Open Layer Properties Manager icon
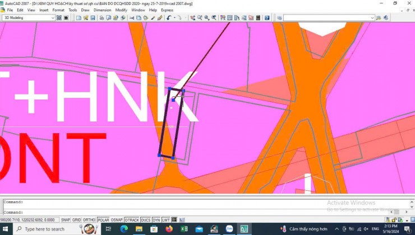The width and height of the screenshot is (415, 235). click(279, 18)
